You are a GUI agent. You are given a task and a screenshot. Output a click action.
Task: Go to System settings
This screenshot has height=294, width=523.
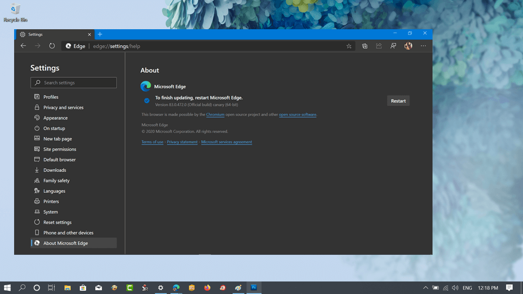point(73,212)
